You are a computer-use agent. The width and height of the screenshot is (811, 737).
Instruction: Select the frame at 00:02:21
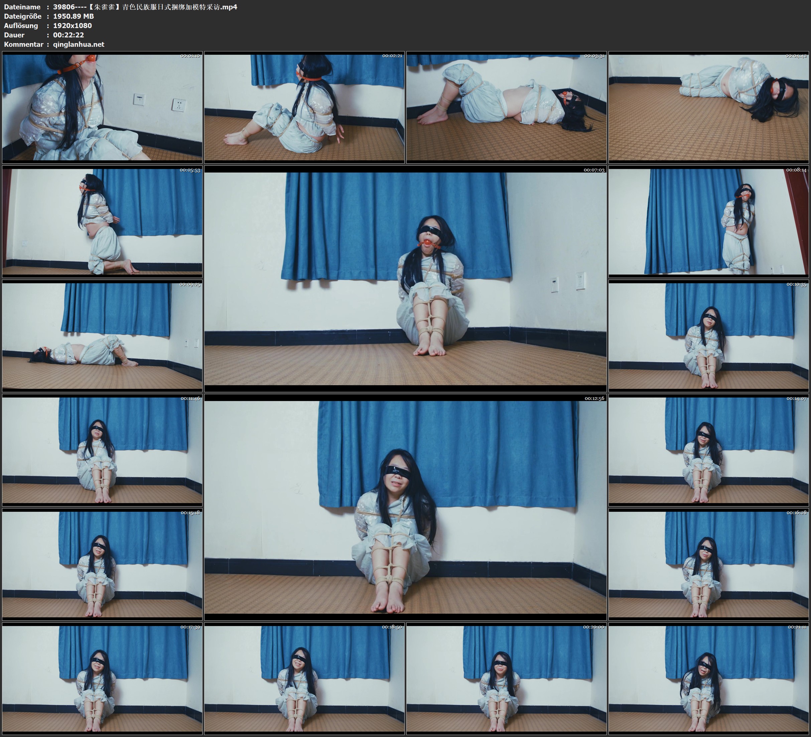tap(304, 108)
